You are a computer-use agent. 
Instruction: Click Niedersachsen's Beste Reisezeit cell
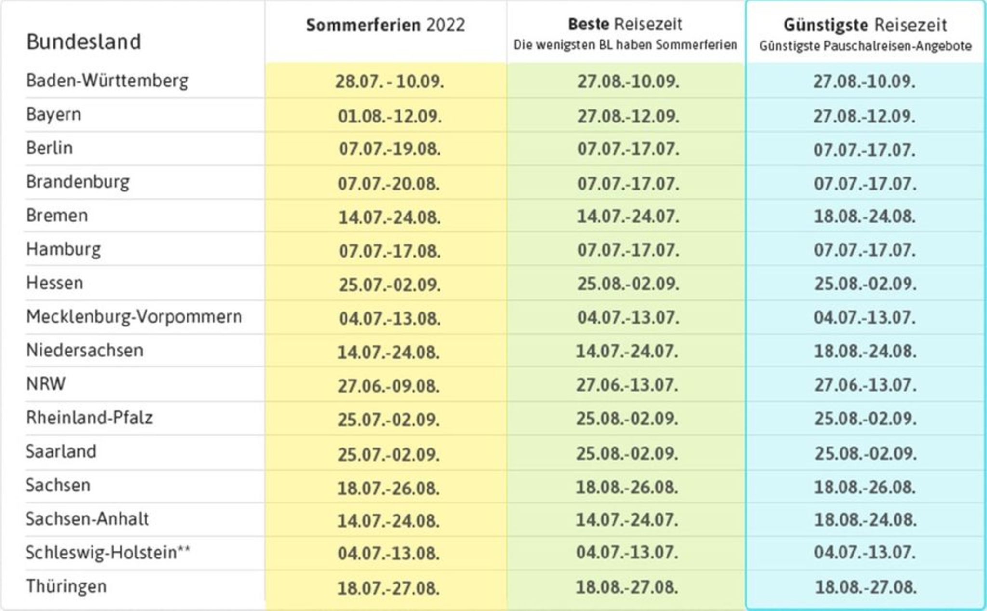click(x=627, y=351)
